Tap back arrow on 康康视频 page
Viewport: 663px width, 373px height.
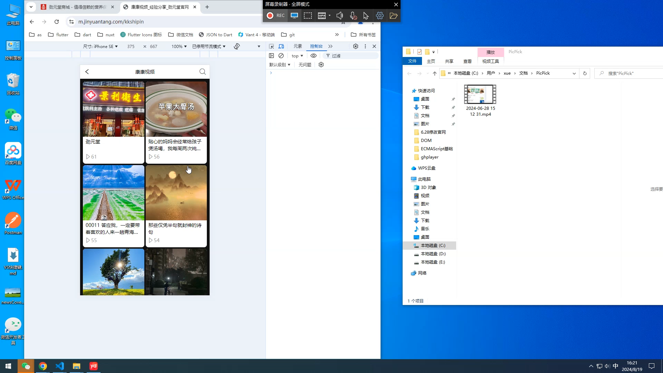tap(87, 71)
